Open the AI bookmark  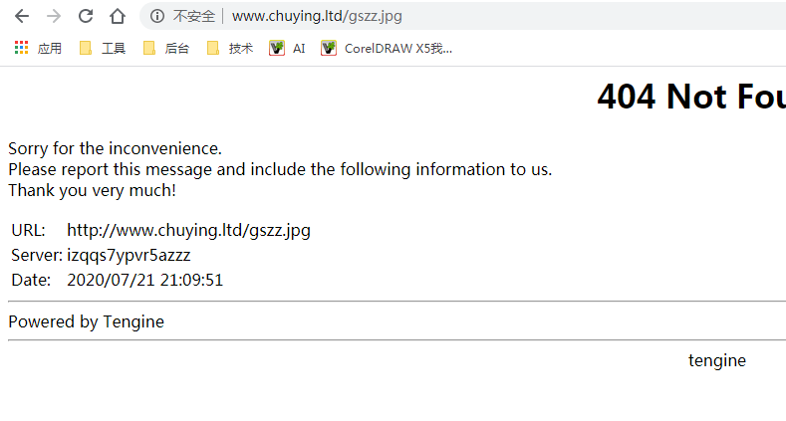coord(287,48)
